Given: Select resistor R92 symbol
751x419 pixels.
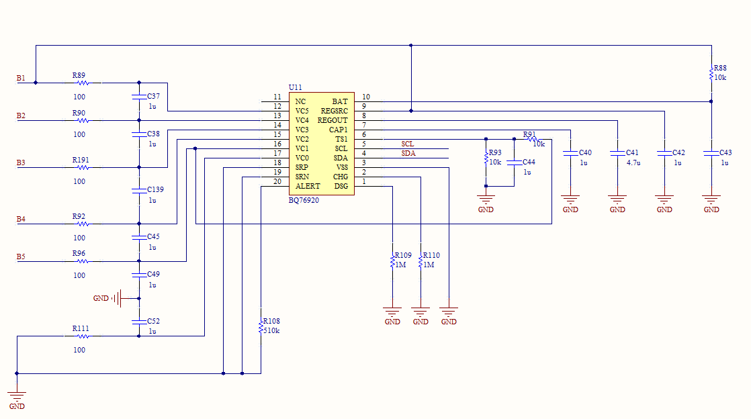Looking at the screenshot, I should pyautogui.click(x=83, y=224).
